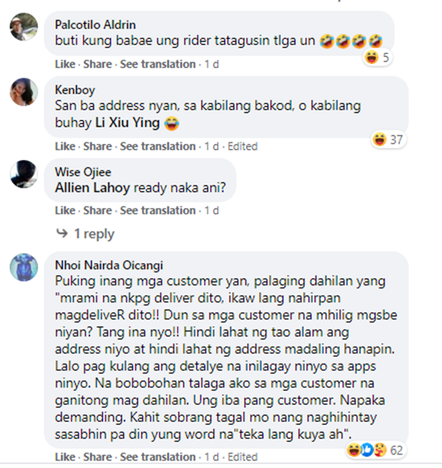
Task: Share Wise Ojiee's comment
Action: 98,210
